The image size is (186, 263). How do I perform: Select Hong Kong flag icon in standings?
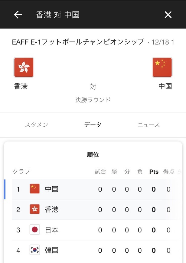point(35,209)
